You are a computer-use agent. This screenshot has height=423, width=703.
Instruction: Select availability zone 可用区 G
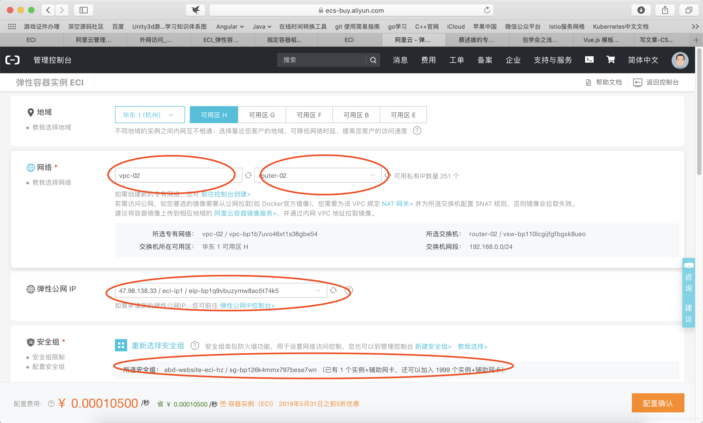pos(262,115)
